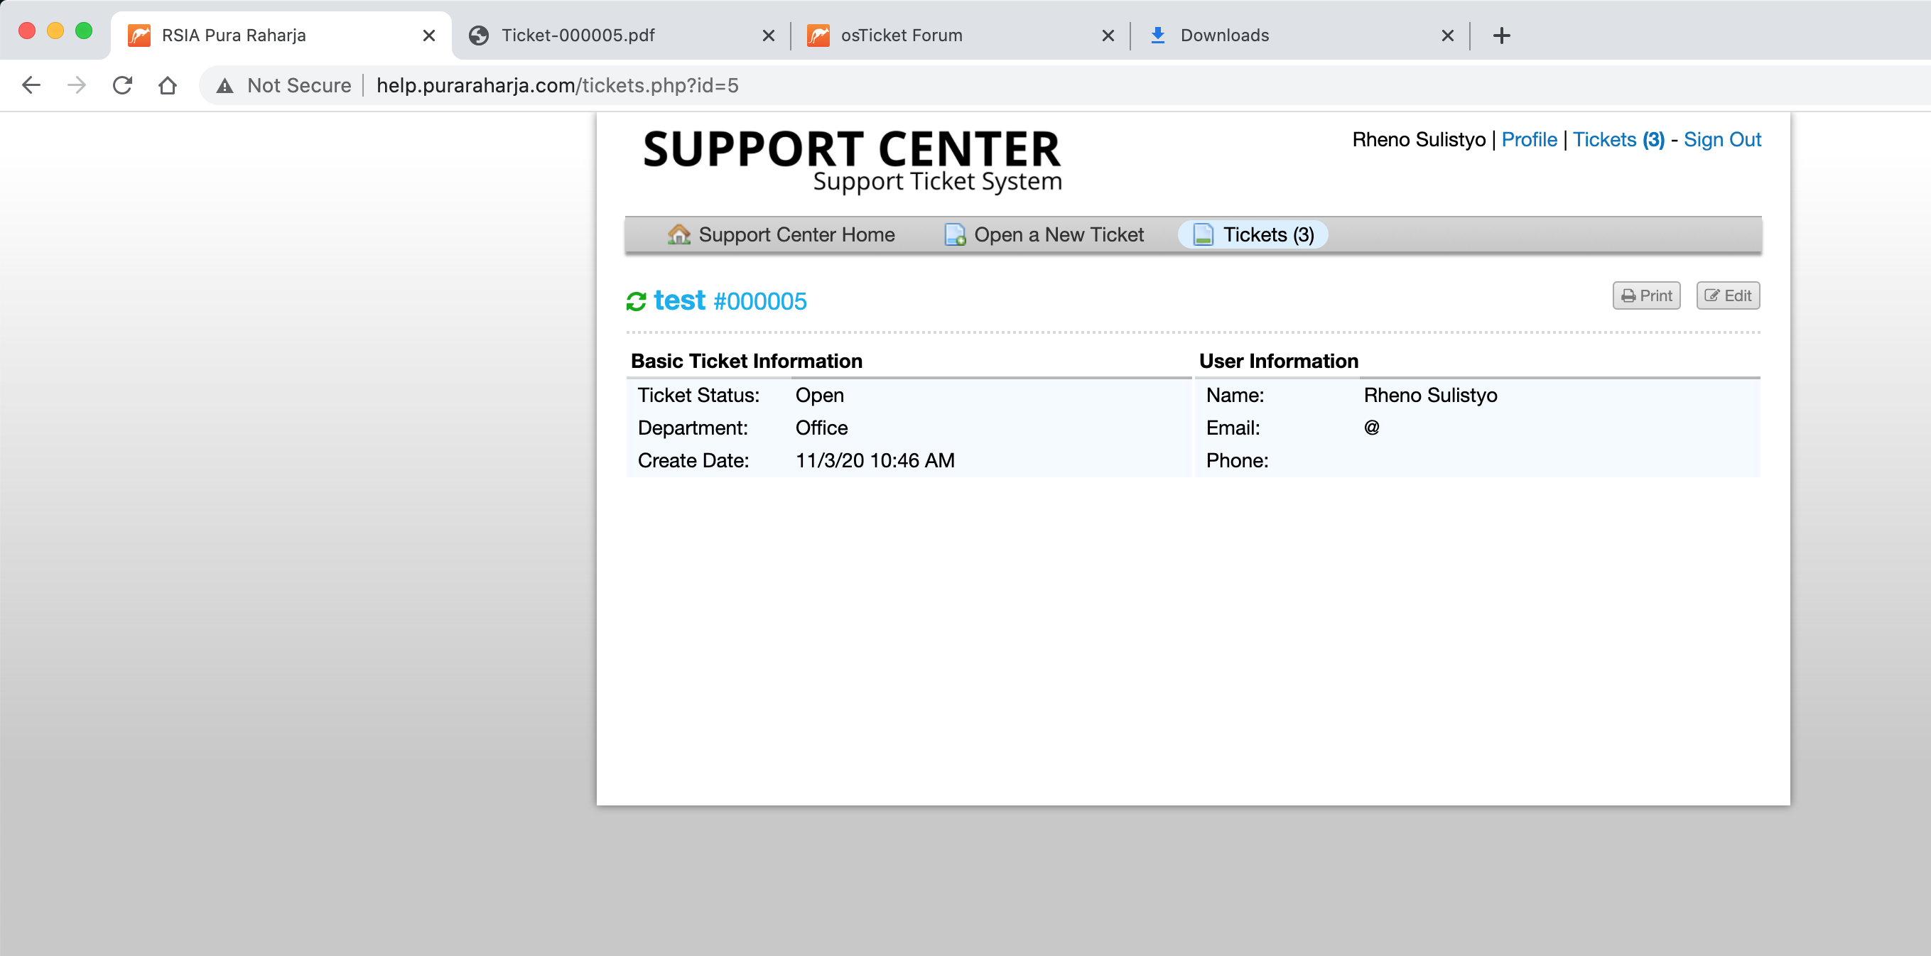This screenshot has height=956, width=1931.
Task: Open a new browser tab with plus
Action: [x=1500, y=36]
